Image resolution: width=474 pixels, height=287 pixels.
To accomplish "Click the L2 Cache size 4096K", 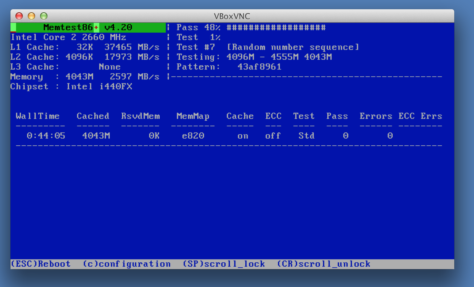I will pyautogui.click(x=79, y=57).
